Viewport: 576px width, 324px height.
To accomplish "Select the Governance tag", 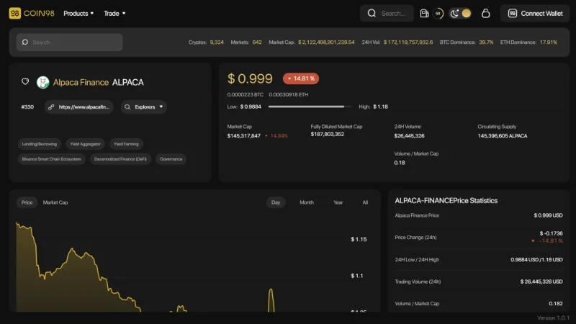I will click(x=171, y=159).
